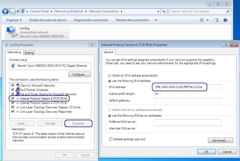Select Control Panel breadcrumb

pos(39,11)
